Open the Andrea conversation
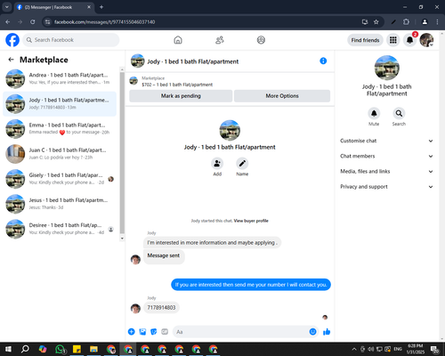 (60, 79)
